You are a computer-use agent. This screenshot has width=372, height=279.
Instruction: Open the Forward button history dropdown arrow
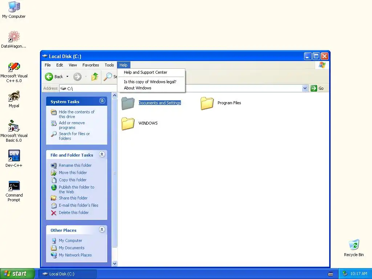coord(86,77)
